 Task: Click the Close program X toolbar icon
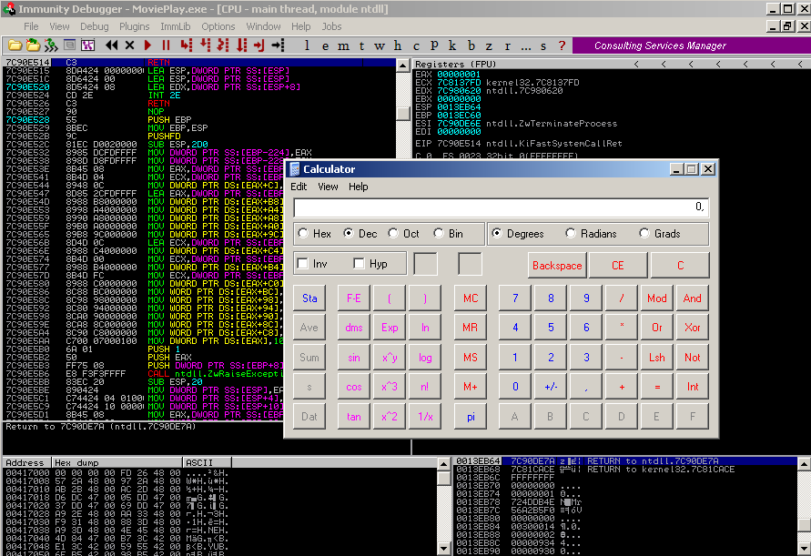click(x=129, y=45)
